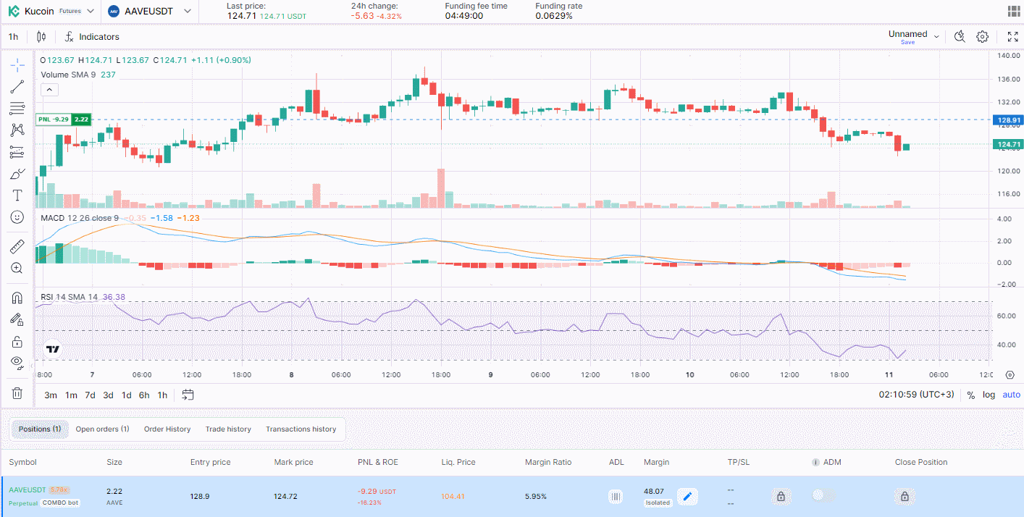Select the 7d time range
The height and width of the screenshot is (517, 1024).
tap(90, 395)
